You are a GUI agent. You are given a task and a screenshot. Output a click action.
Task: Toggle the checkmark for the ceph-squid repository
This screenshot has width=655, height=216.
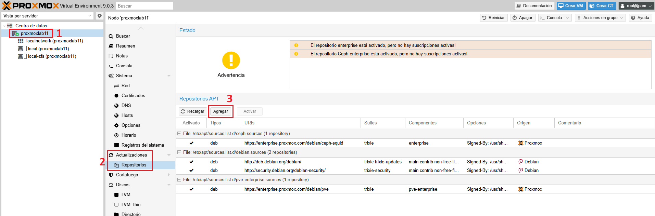(x=191, y=143)
